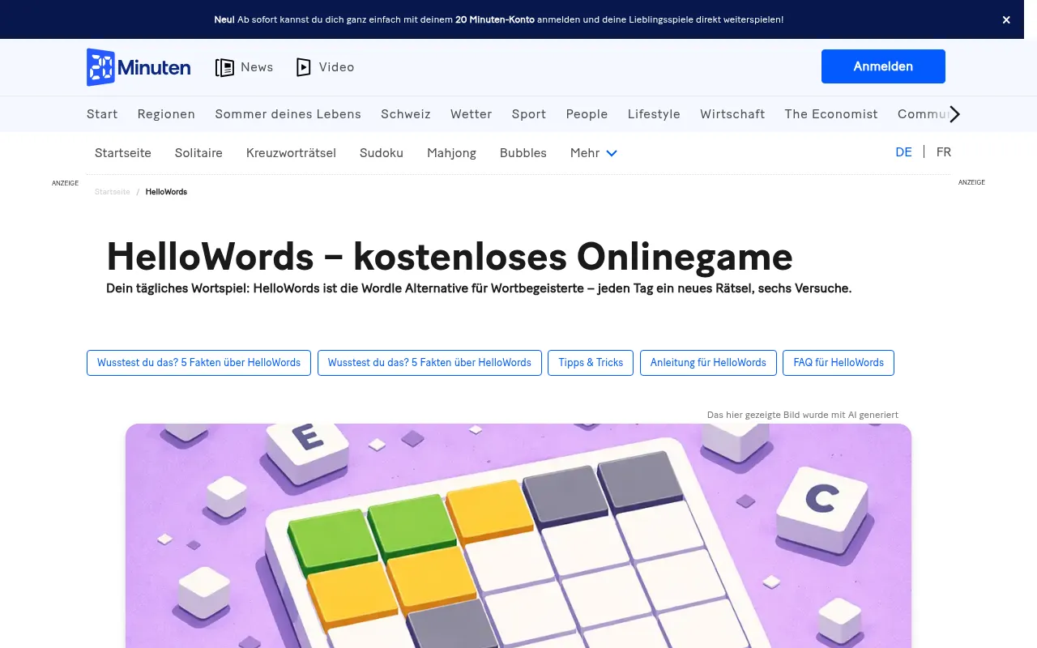Open Anleitung für HelloWords

[708, 363]
